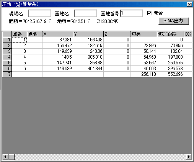Toggle the 閉合 checkbox
Screen dimensions: 194x162
coord(149,13)
